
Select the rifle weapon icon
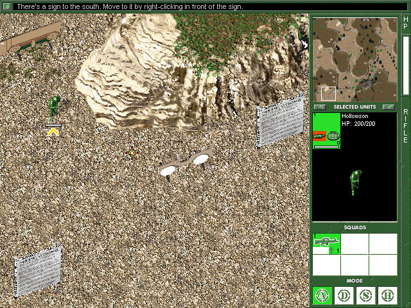click(320, 136)
